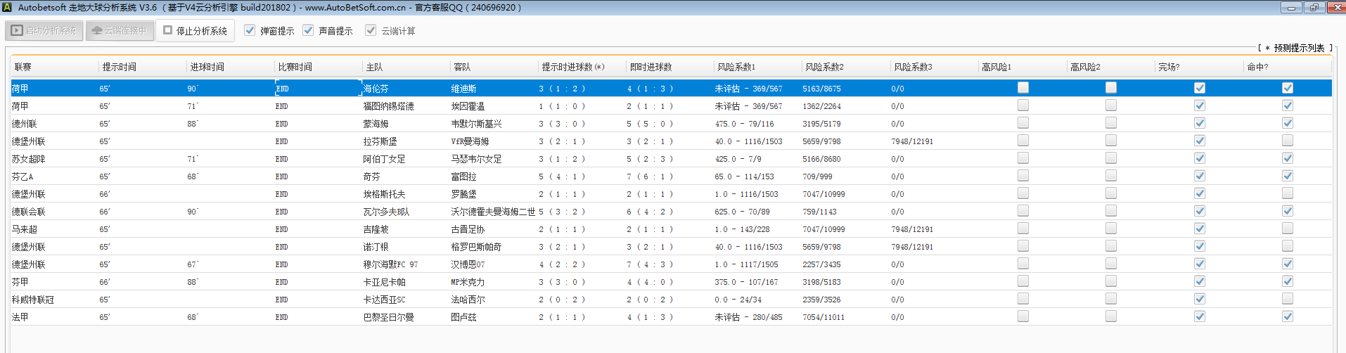Screen dimensions: 1346x353
Task: Check 高风险2 box for 吉隆坡 row
Action: tap(1111, 229)
